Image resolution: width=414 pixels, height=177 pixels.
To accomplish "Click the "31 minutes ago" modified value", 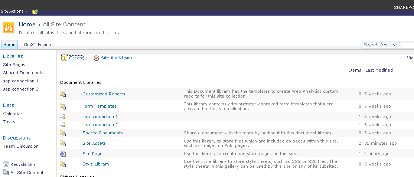I will click(381, 144).
